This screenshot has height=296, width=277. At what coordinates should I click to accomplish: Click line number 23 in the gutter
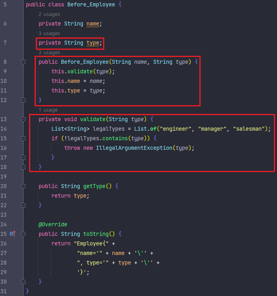coord(4,215)
